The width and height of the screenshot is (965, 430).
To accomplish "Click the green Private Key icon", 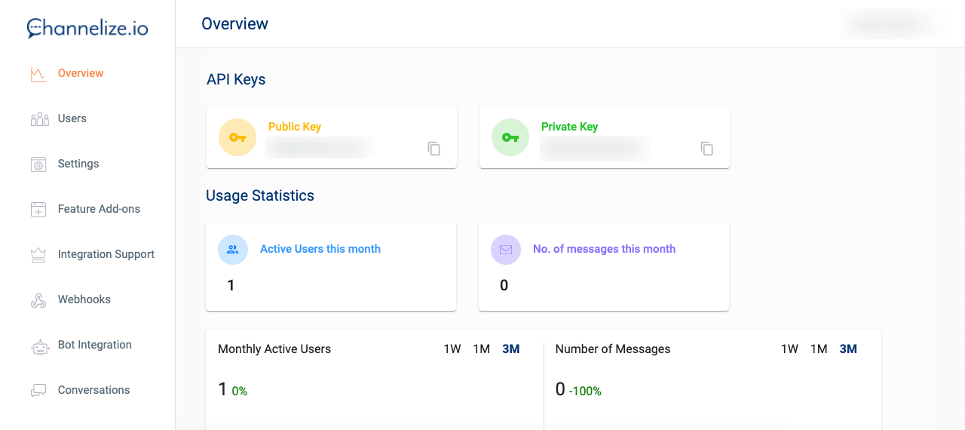I will pos(510,137).
